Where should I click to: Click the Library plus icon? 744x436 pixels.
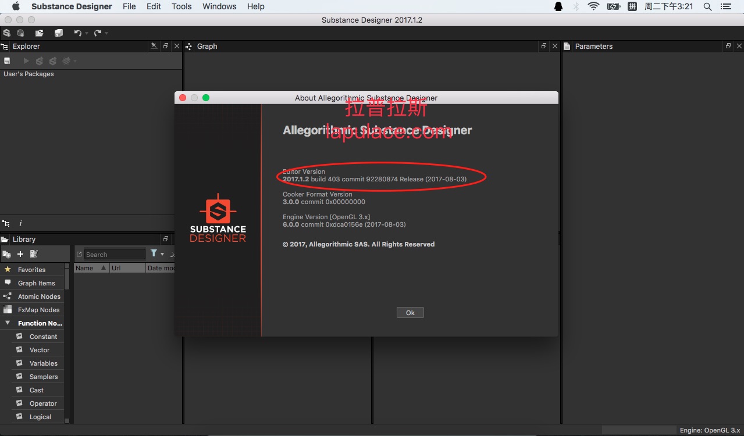(x=20, y=254)
